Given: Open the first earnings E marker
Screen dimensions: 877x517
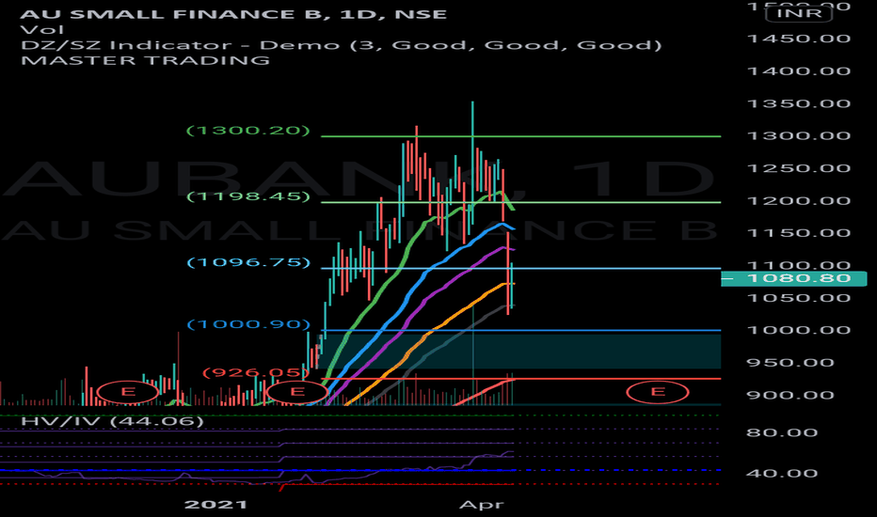Looking at the screenshot, I should tap(128, 391).
